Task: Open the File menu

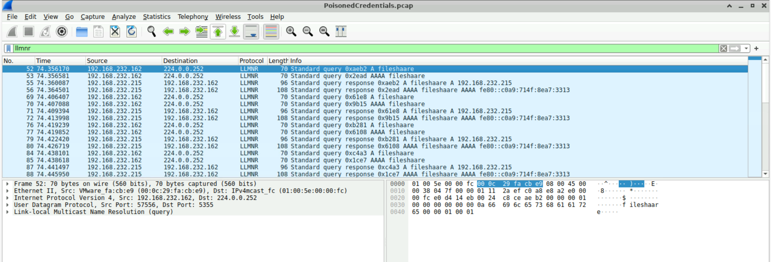Action: [x=12, y=16]
